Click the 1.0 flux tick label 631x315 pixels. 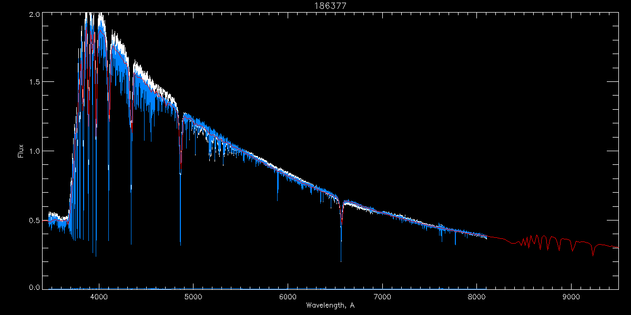click(x=34, y=151)
